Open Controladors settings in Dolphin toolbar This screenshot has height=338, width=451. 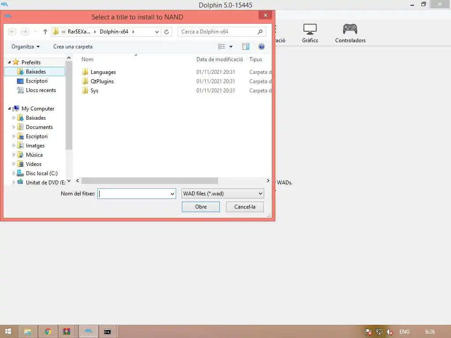click(350, 33)
